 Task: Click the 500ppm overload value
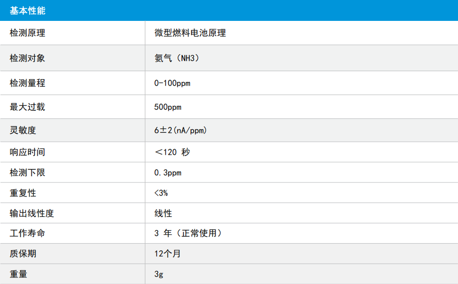pyautogui.click(x=168, y=107)
